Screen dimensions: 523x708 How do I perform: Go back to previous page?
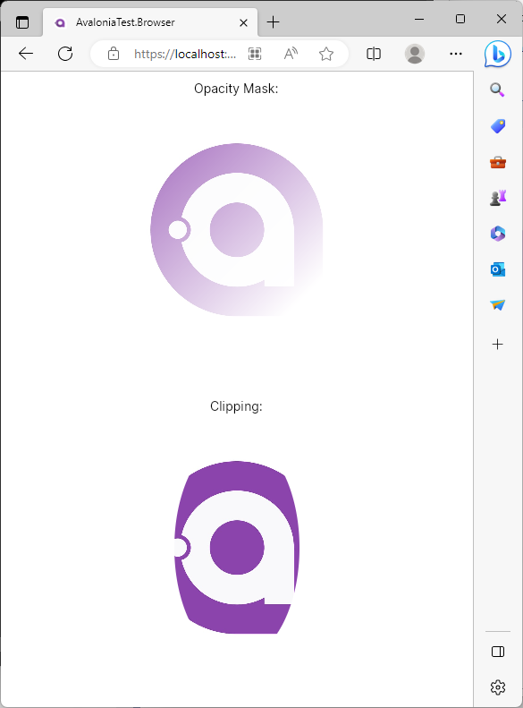(x=26, y=54)
